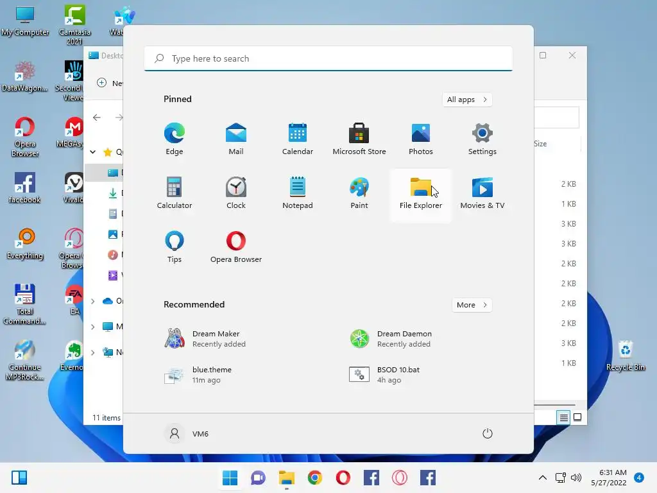The width and height of the screenshot is (657, 493).
Task: Open Widgets panel on taskbar
Action: [19, 478]
